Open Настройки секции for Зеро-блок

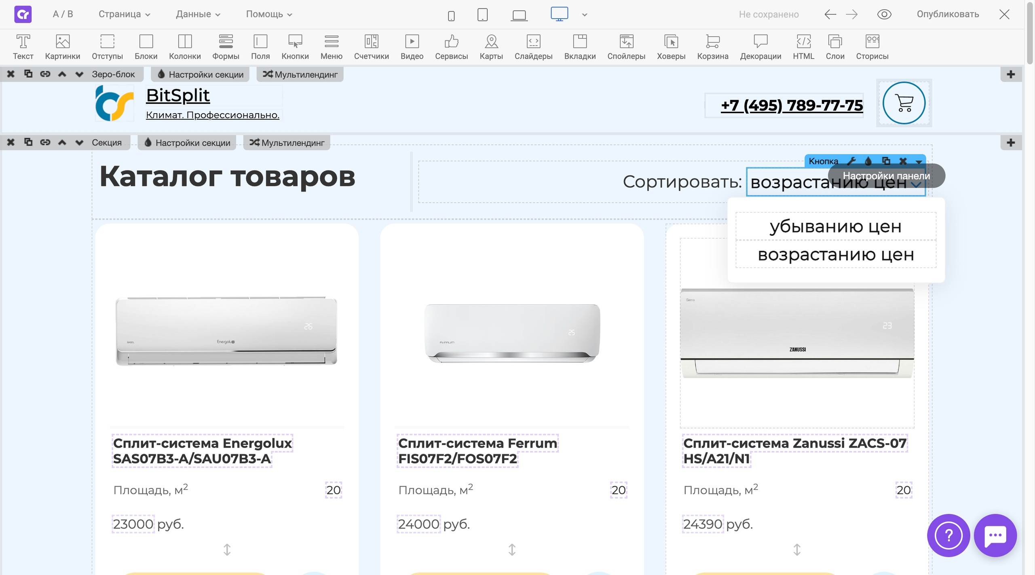201,74
